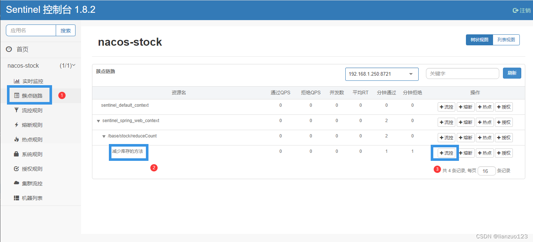
Task: Add 热点 rule for sentinel_default_context
Action: click(x=485, y=107)
